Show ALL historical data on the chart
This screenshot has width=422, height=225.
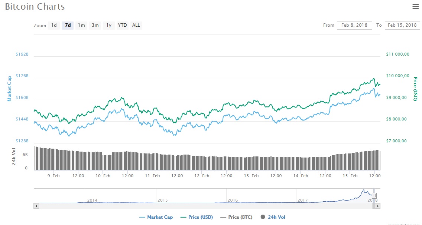tap(136, 25)
